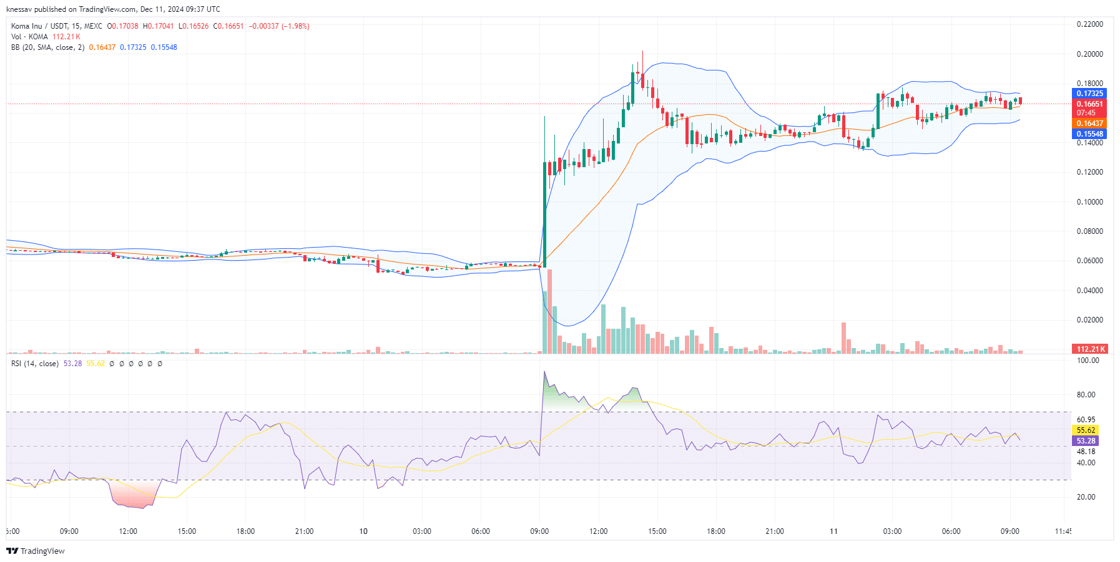Click the 20.00 RSI scale label

click(1086, 497)
